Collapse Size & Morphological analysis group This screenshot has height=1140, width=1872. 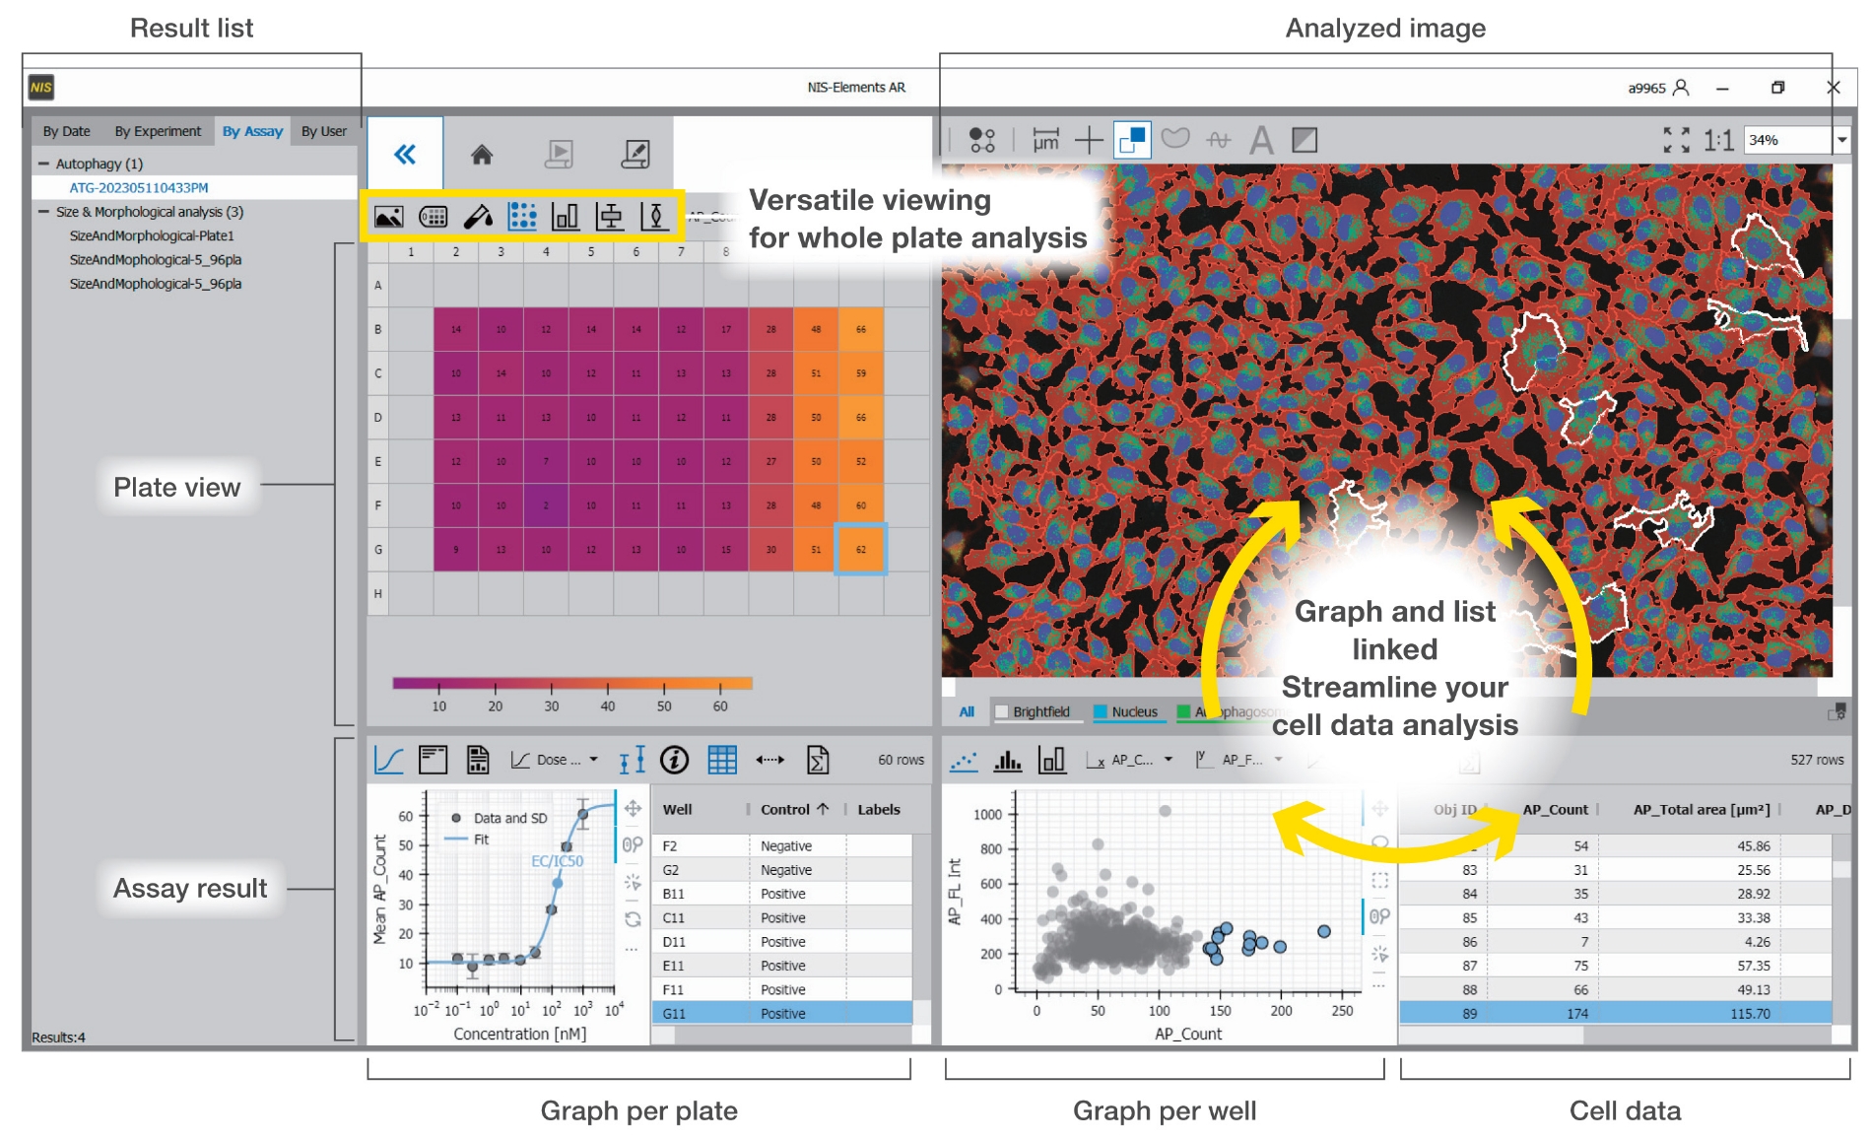click(43, 212)
